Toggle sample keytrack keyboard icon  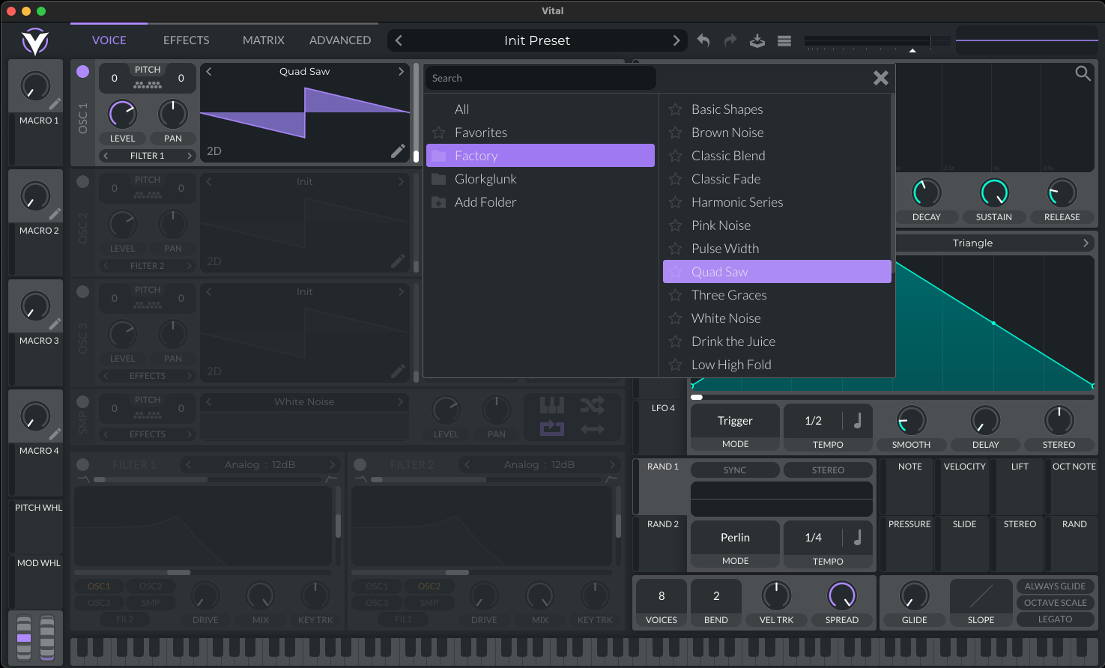(552, 405)
